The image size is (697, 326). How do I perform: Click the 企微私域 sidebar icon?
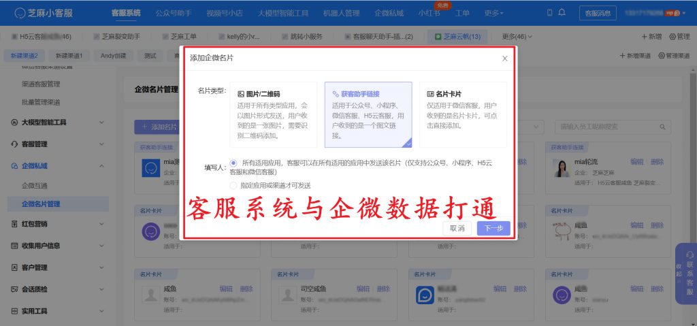[14, 166]
